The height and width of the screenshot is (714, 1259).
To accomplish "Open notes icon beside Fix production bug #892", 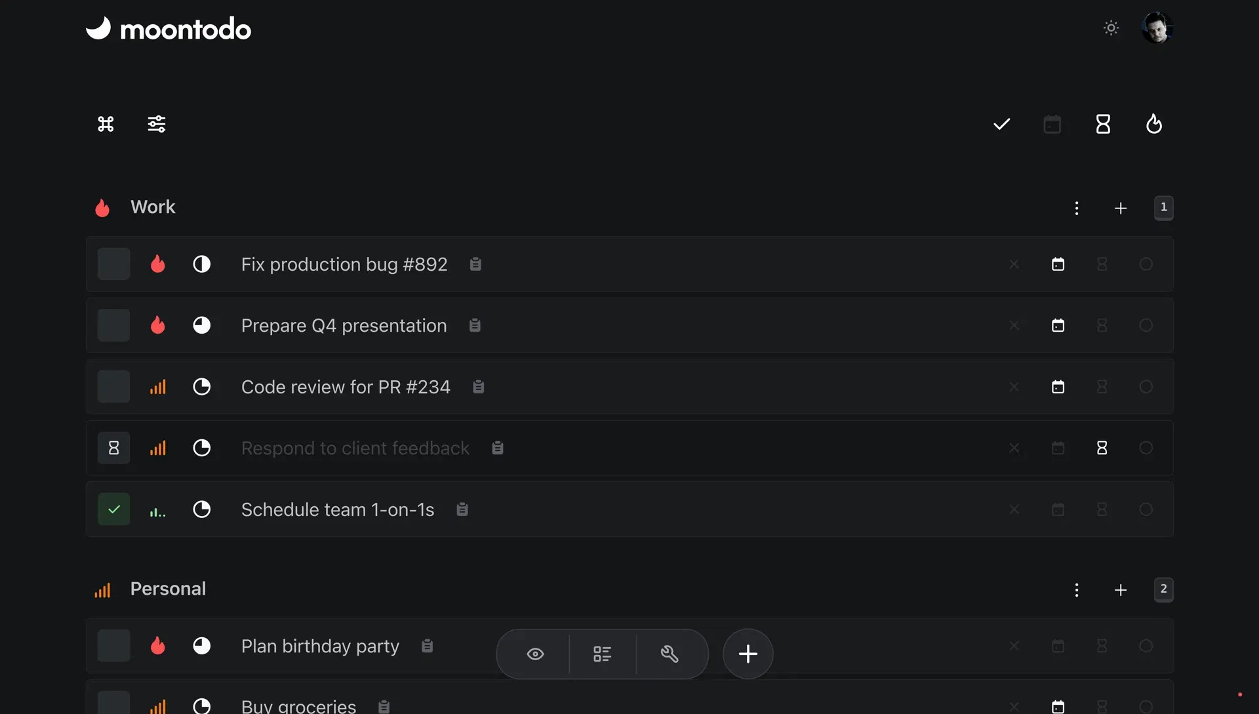I will pyautogui.click(x=475, y=264).
